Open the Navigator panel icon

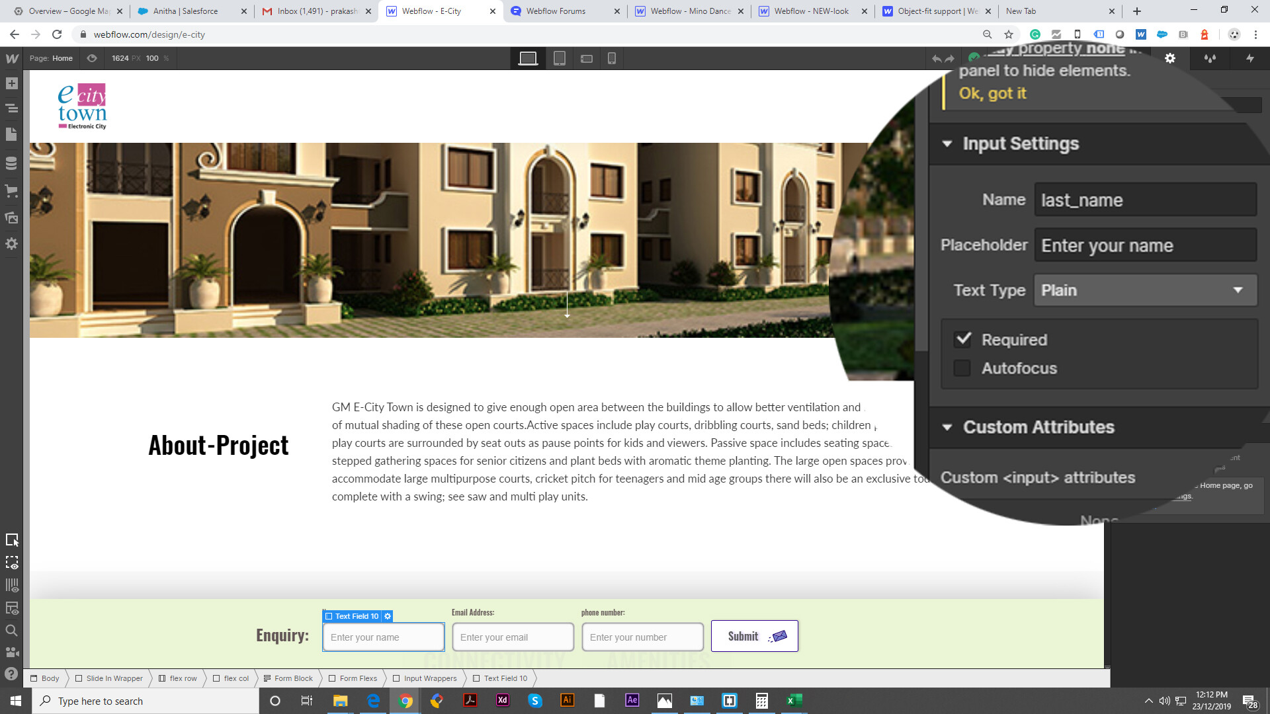coord(11,108)
